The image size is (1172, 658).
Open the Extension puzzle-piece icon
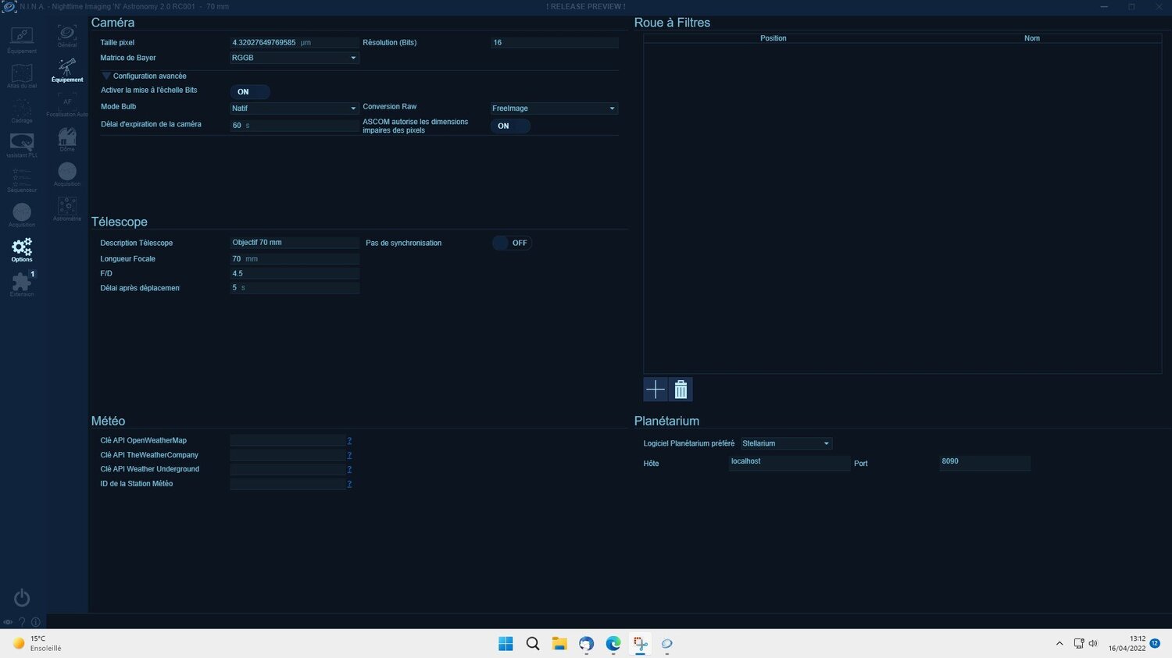22,283
